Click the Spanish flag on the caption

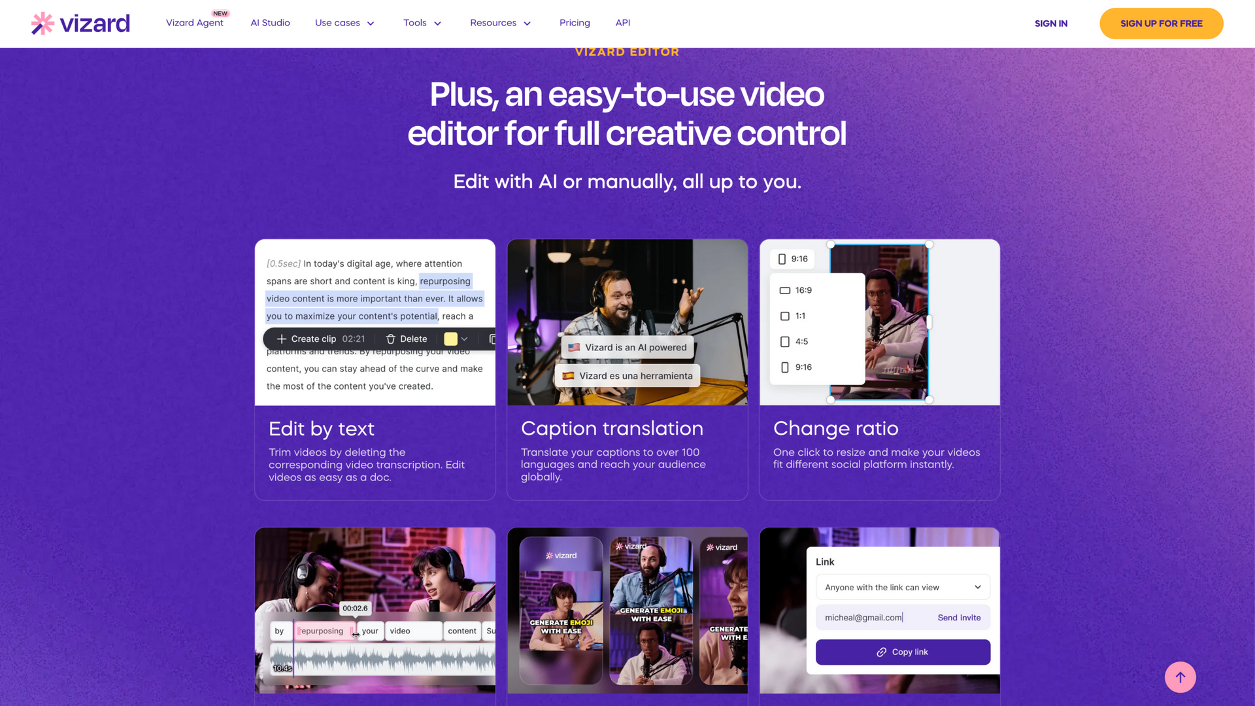click(568, 376)
